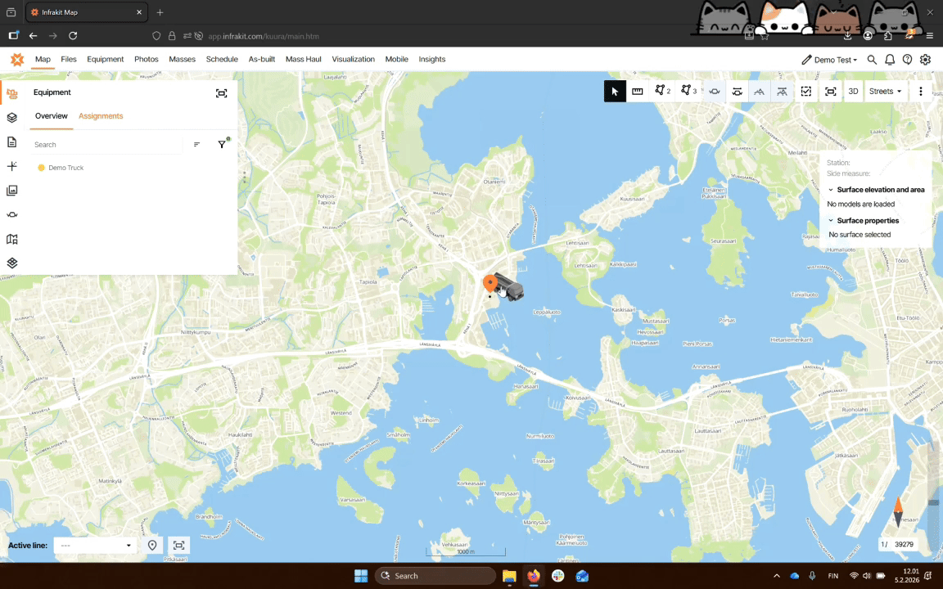
Task: Edit the map scale value 39279
Action: tap(904, 544)
